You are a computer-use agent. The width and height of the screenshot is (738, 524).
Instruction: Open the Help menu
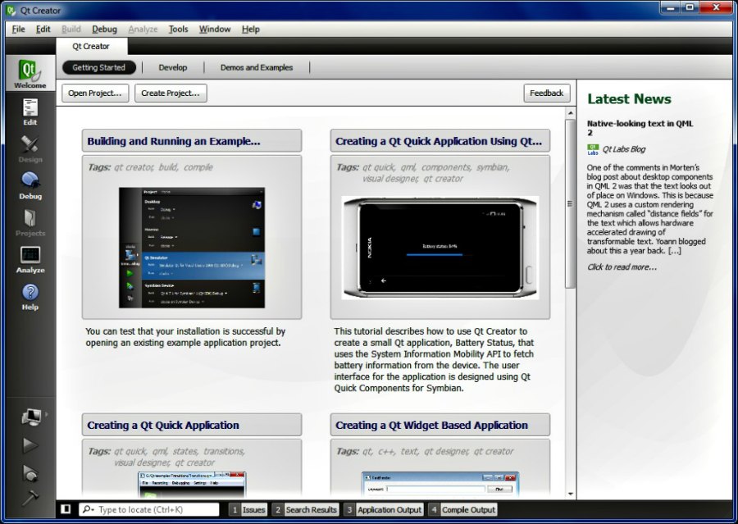tap(250, 30)
